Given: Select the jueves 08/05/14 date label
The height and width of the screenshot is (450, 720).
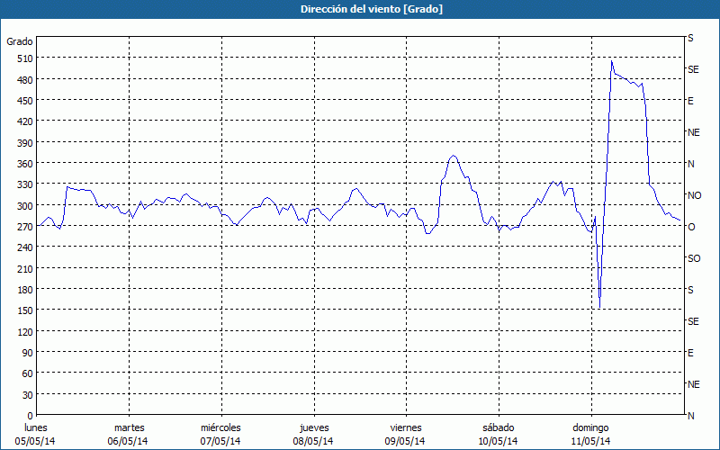Looking at the screenshot, I should coord(312,434).
